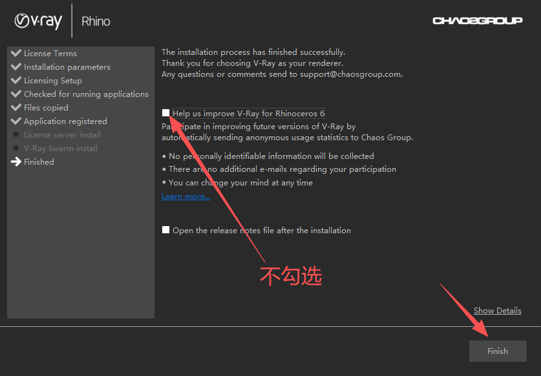The height and width of the screenshot is (376, 541).
Task: Select the Installation parameters step
Action: pos(67,67)
